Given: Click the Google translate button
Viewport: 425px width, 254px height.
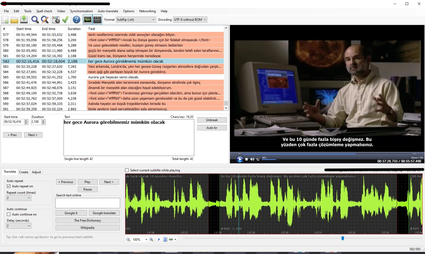Looking at the screenshot, I should click(104, 213).
